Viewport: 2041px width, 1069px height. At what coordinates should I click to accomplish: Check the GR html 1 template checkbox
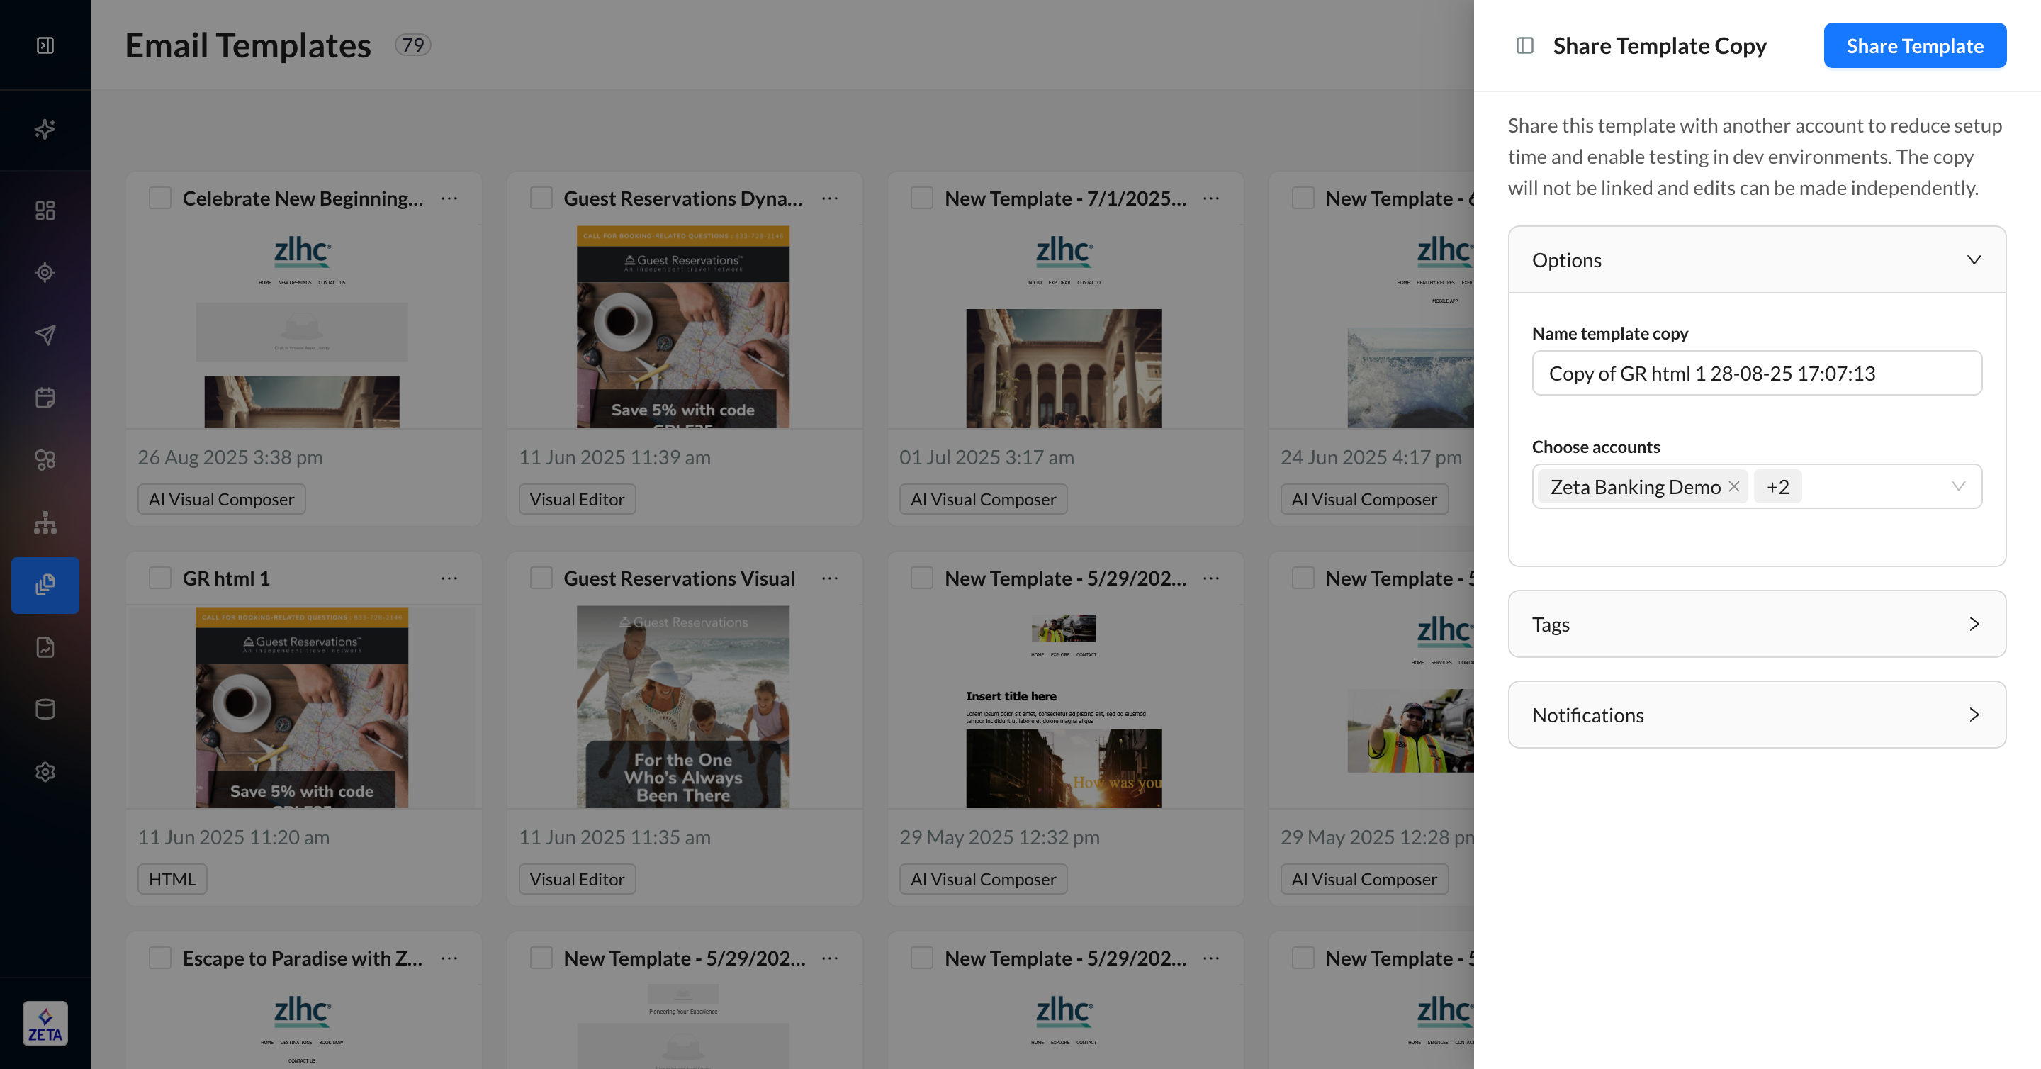pyautogui.click(x=160, y=578)
